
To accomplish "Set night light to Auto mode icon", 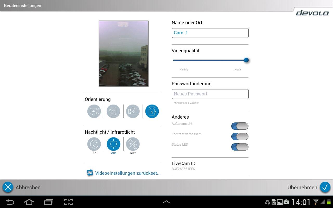I will [x=133, y=144].
